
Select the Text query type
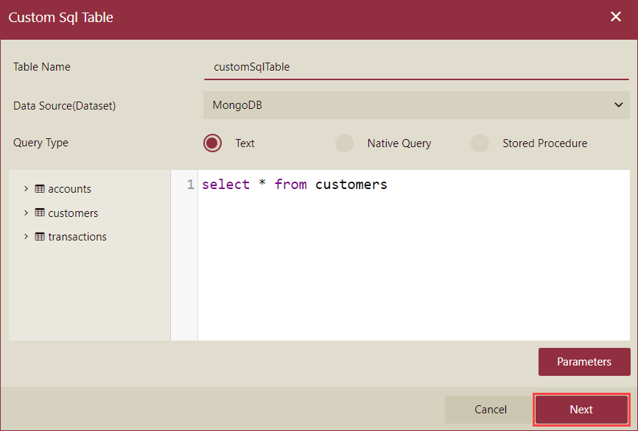pos(213,143)
